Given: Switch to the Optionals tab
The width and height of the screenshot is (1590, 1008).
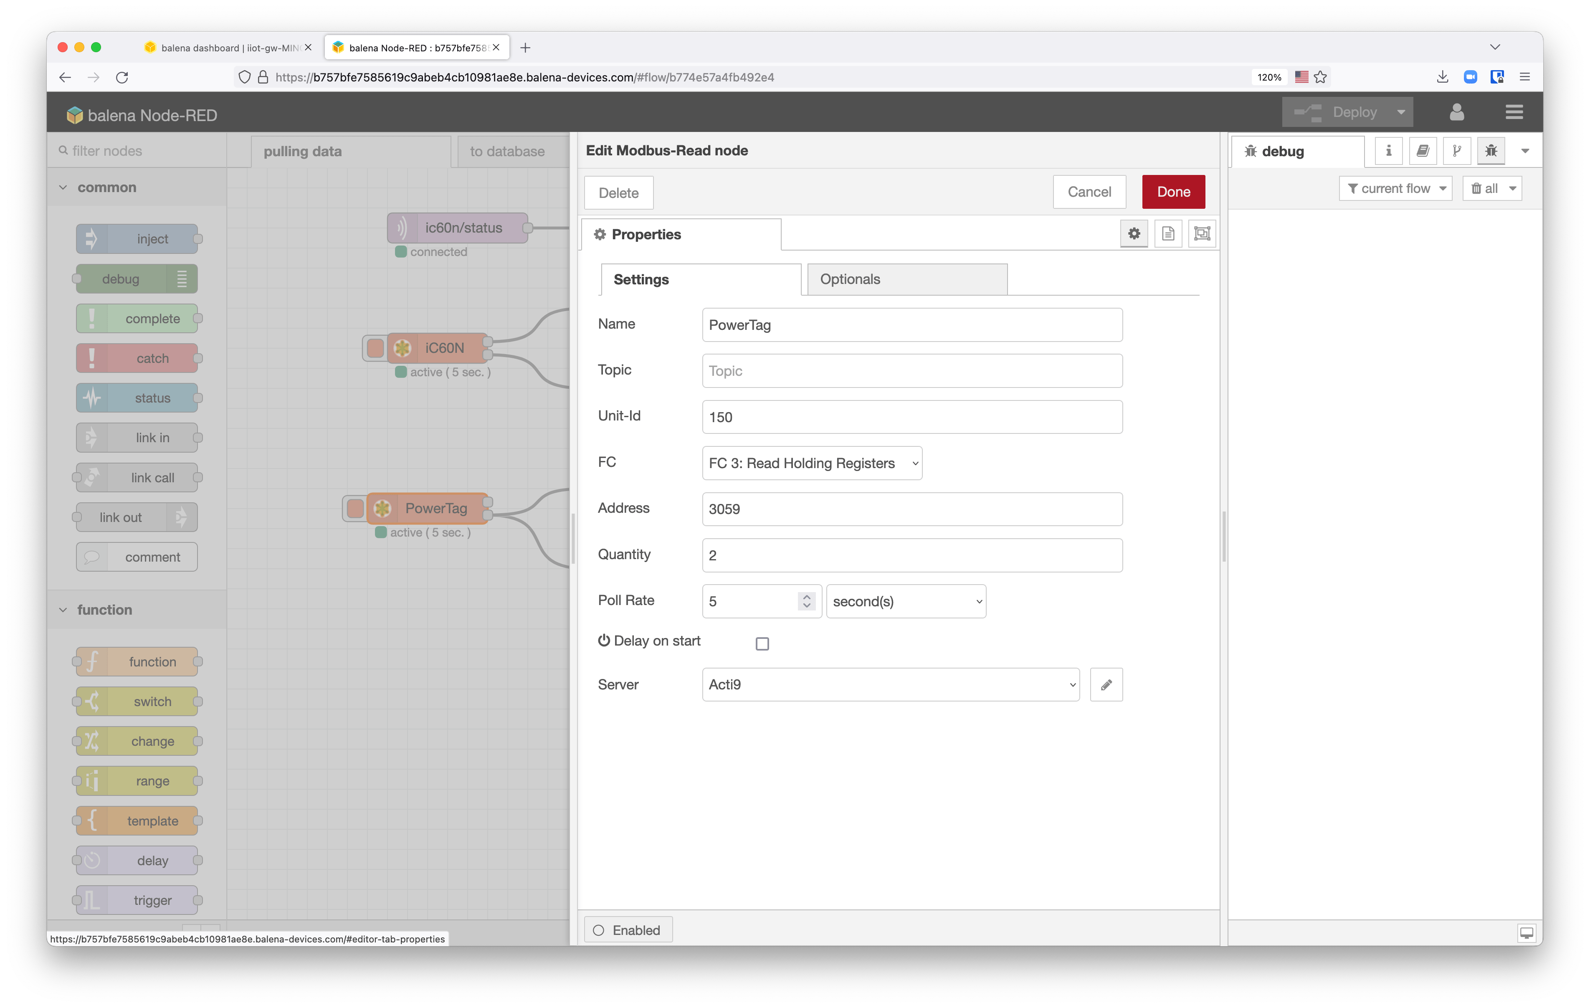Looking at the screenshot, I should (850, 279).
